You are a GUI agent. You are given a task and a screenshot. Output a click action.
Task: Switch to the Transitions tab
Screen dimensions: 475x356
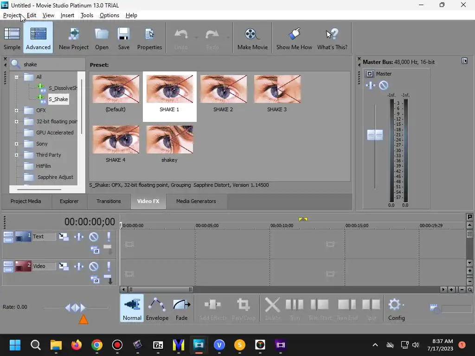pyautogui.click(x=109, y=201)
